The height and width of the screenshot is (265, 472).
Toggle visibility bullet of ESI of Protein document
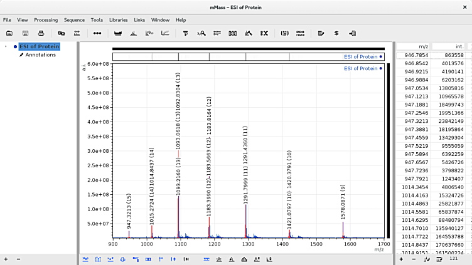tap(15, 46)
